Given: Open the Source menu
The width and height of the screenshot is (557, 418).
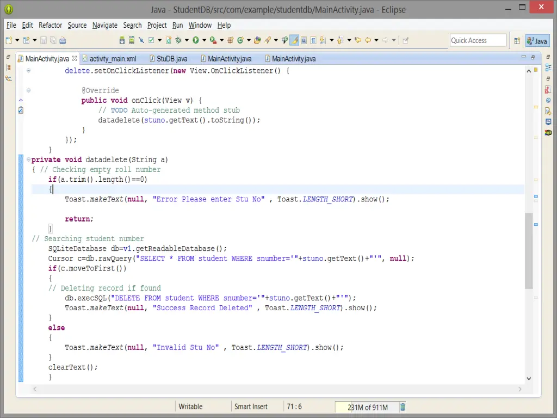Looking at the screenshot, I should click(77, 25).
